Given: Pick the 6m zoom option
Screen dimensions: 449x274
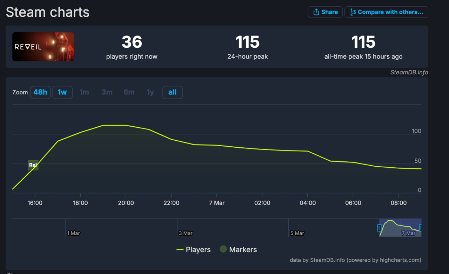Looking at the screenshot, I should click(129, 92).
